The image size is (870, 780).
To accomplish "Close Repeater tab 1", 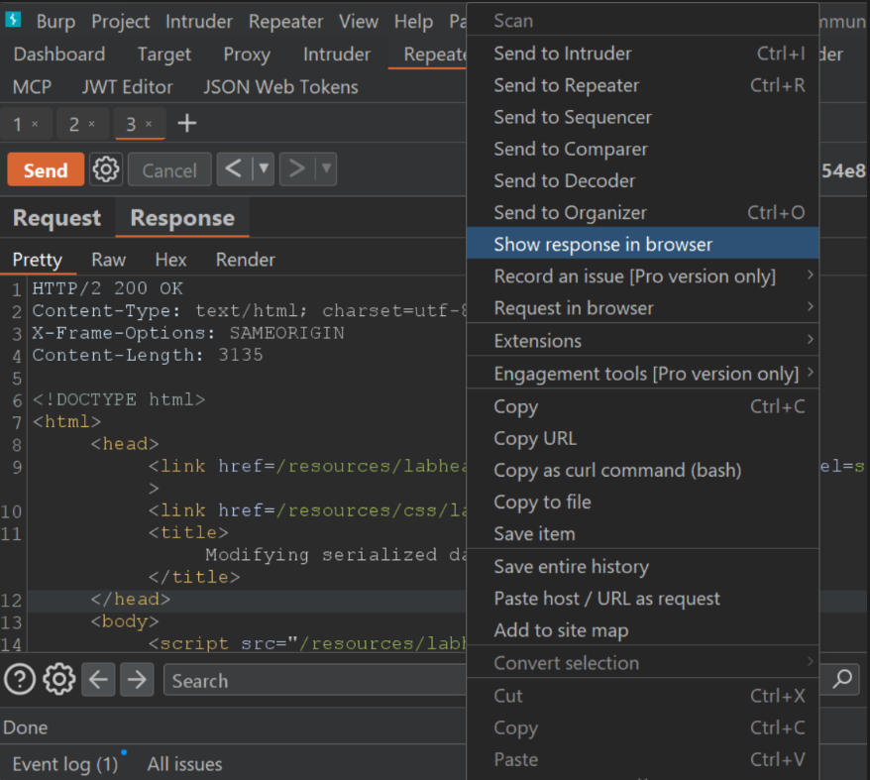I will (35, 124).
